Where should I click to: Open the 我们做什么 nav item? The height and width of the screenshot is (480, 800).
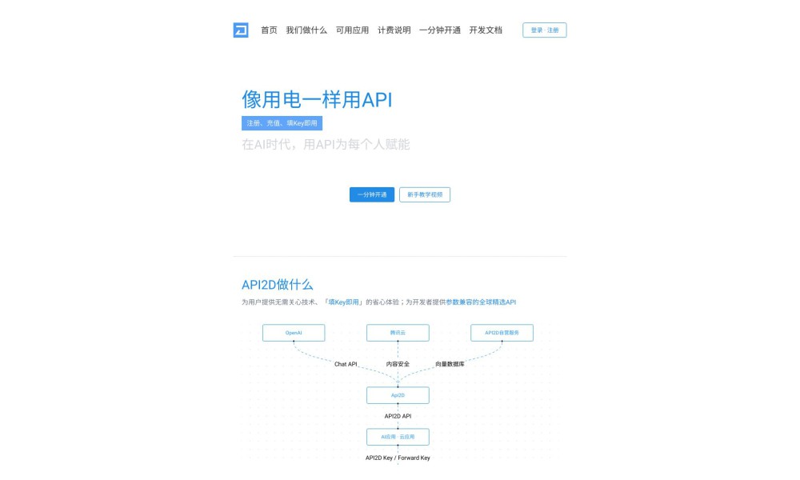coord(306,30)
